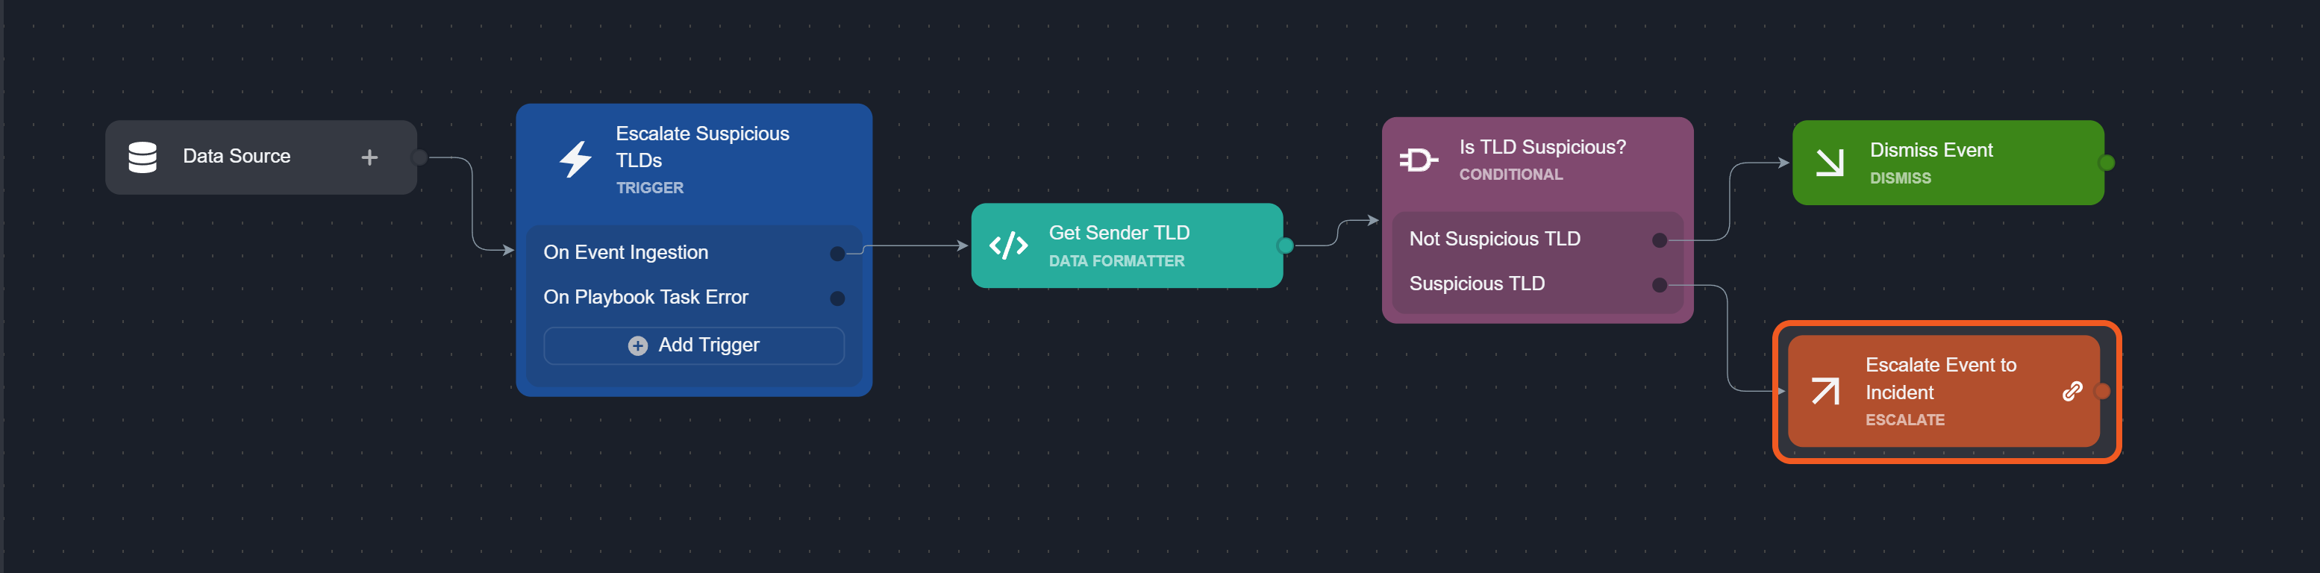The width and height of the screenshot is (2320, 573).
Task: Click the Not Suspicious TLD output port
Action: pos(1659,239)
